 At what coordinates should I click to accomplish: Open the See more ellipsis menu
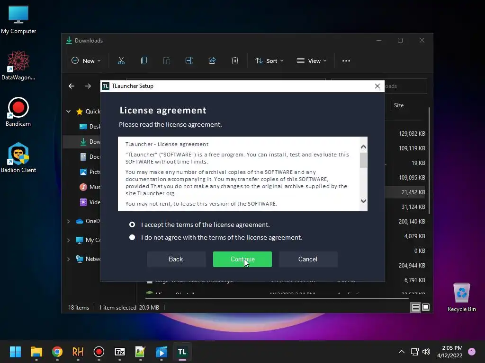coord(346,61)
